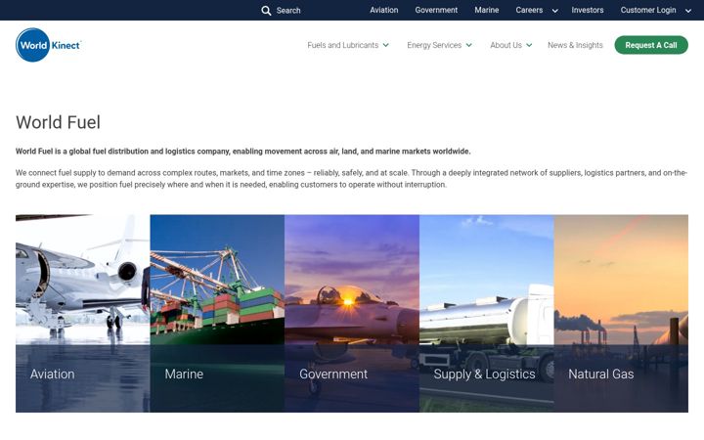Open Fuels and Lubricants menu
Image resolution: width=704 pixels, height=440 pixels.
[342, 45]
